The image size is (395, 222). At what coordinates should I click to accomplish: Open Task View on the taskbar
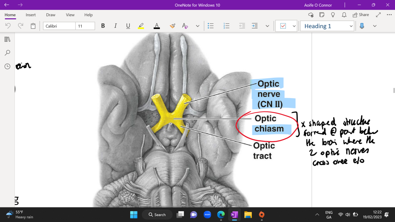(x=180, y=215)
